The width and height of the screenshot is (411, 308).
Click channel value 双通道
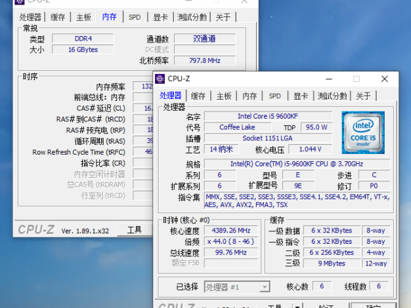click(205, 39)
